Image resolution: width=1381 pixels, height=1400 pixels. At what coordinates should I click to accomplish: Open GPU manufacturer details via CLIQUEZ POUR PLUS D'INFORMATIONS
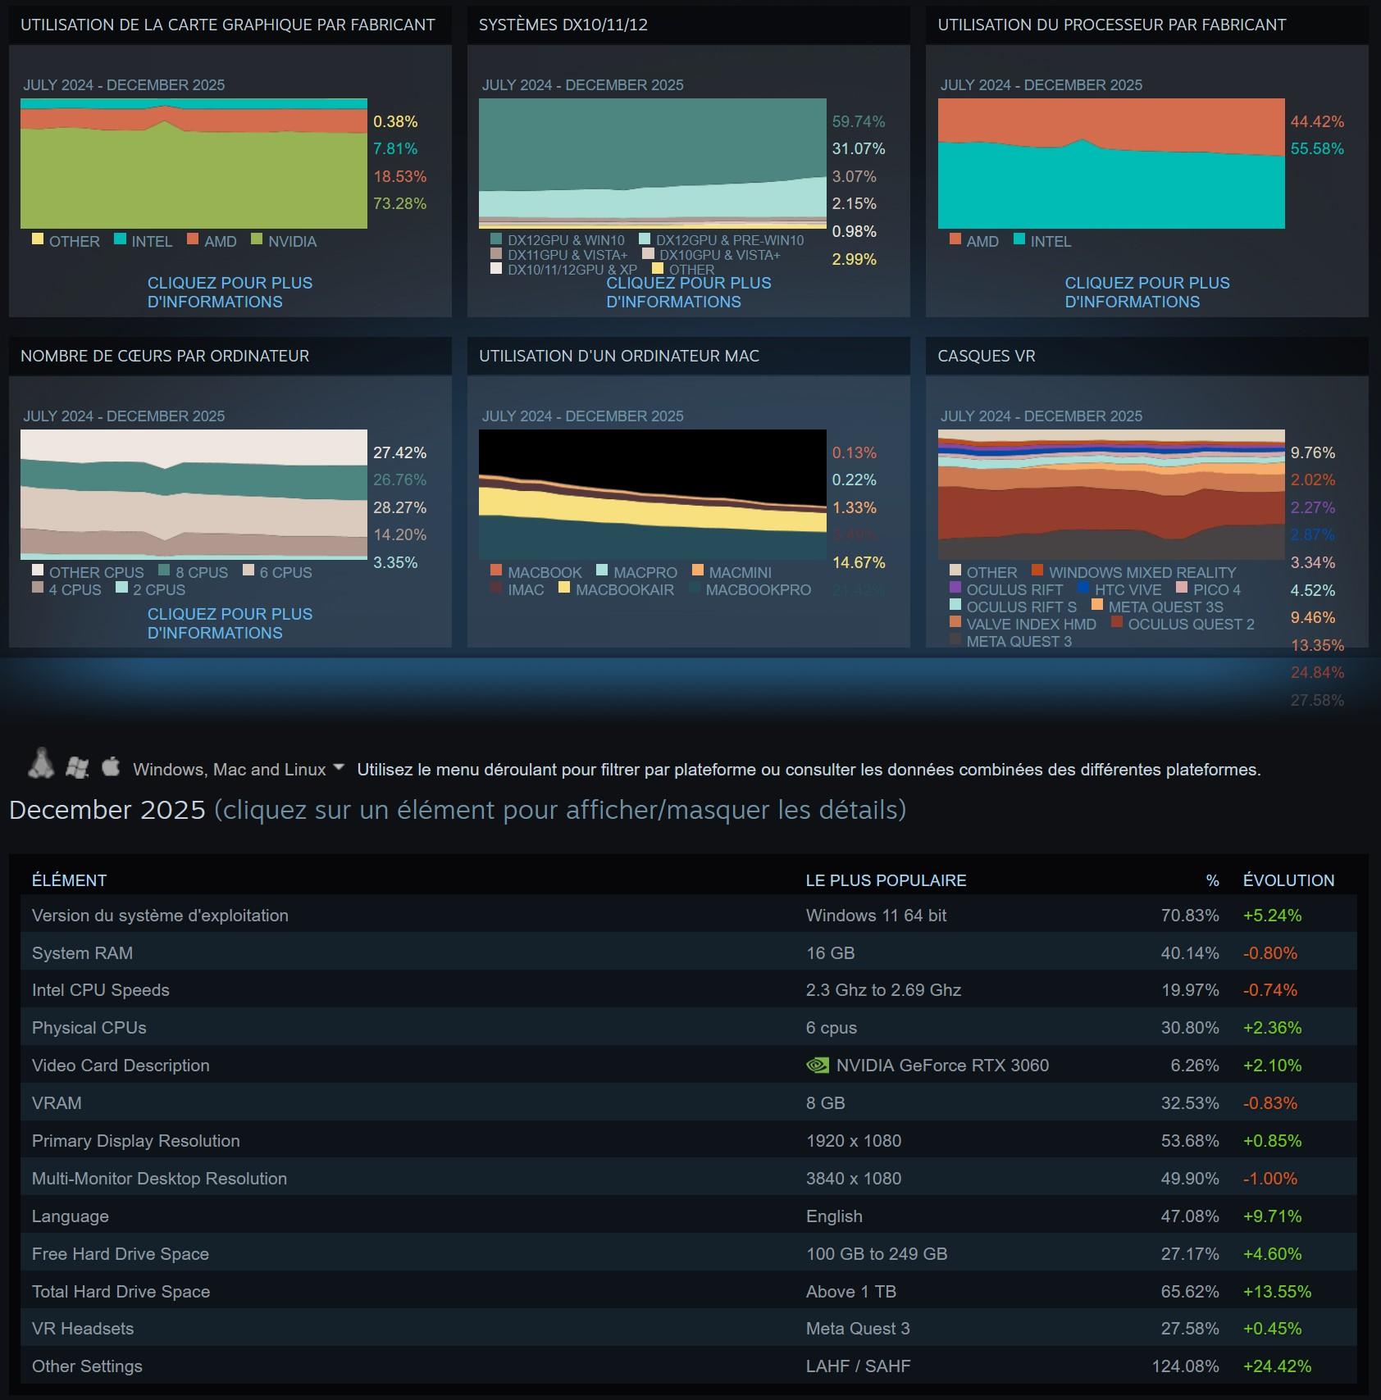[230, 292]
